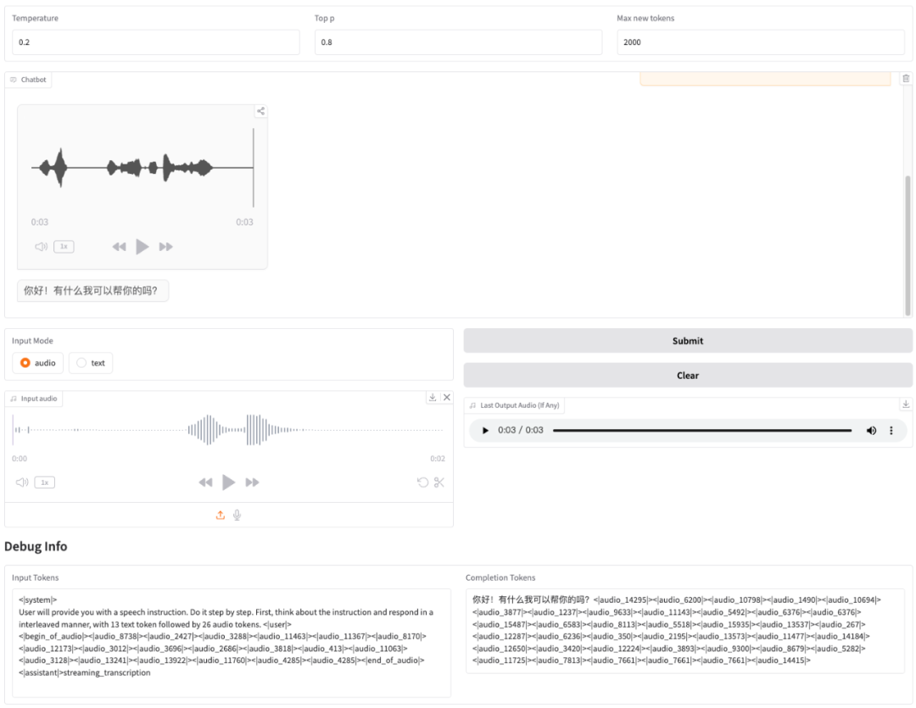Undo input audio edits icon
The image size is (916, 708).
pos(422,482)
